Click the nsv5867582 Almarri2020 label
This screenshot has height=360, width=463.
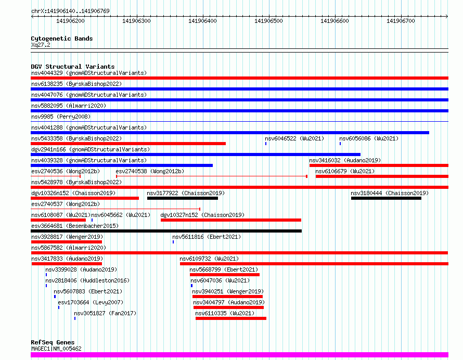pyautogui.click(x=69, y=248)
